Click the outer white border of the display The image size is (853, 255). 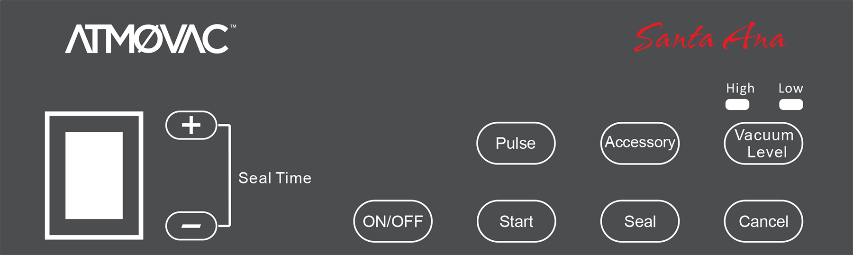point(47,175)
